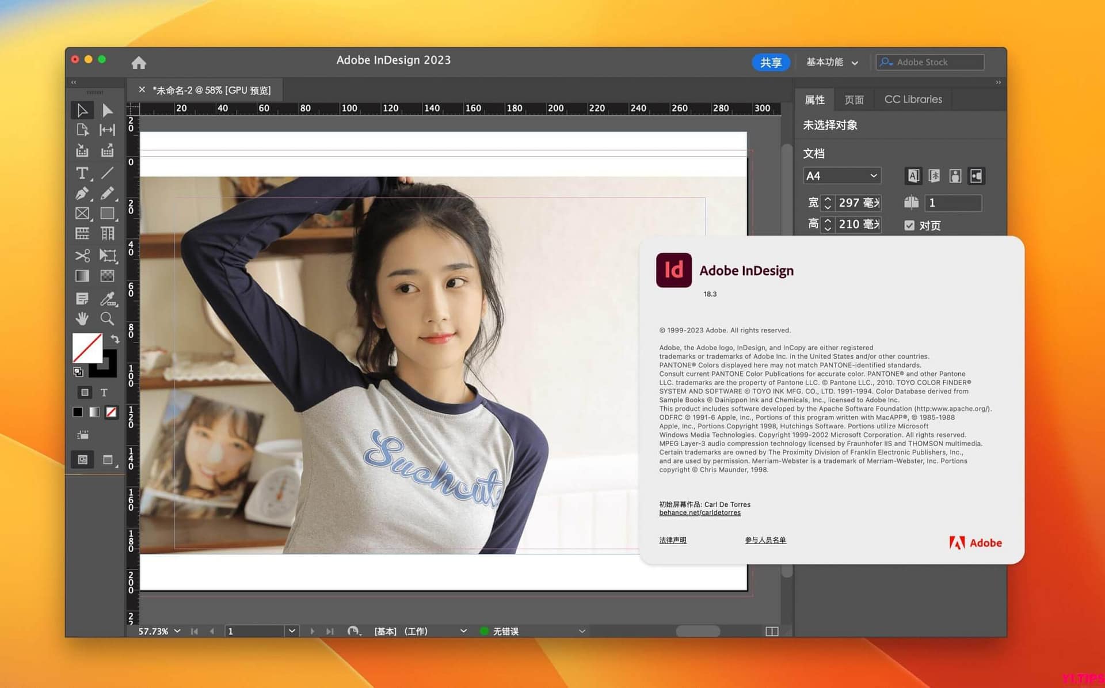Activate the Pen tool

(x=81, y=193)
